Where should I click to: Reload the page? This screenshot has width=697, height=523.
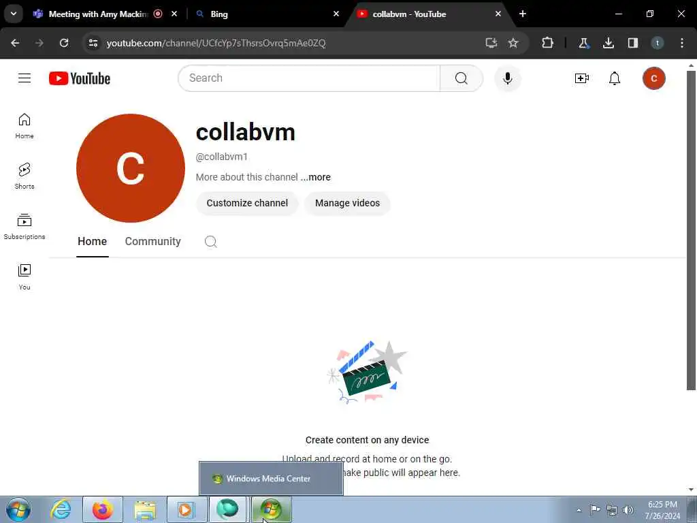click(64, 43)
